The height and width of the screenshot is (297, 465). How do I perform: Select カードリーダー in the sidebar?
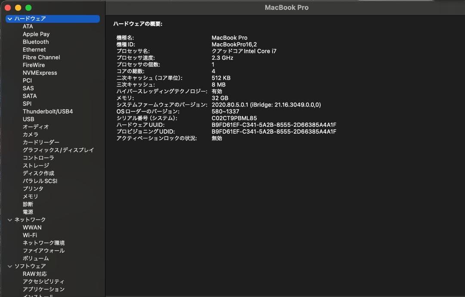41,142
